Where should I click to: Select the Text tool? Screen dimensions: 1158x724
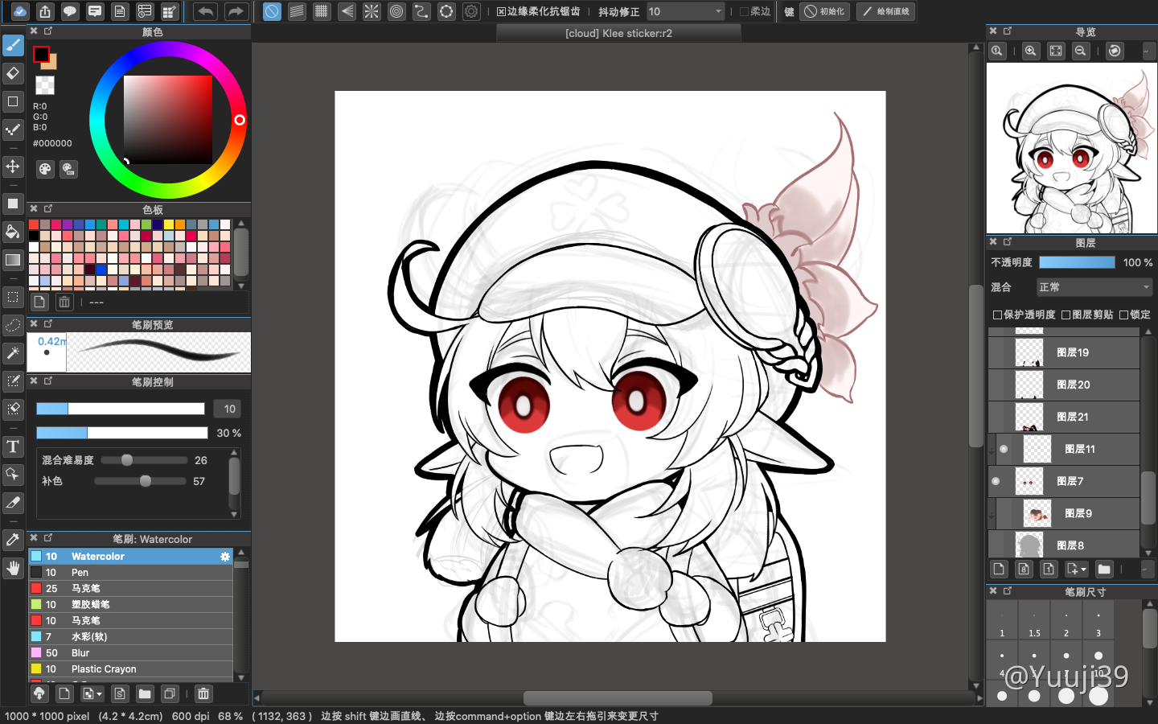(x=13, y=446)
